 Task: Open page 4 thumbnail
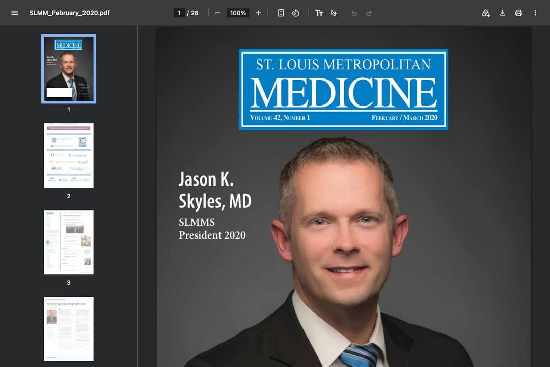[x=69, y=329]
